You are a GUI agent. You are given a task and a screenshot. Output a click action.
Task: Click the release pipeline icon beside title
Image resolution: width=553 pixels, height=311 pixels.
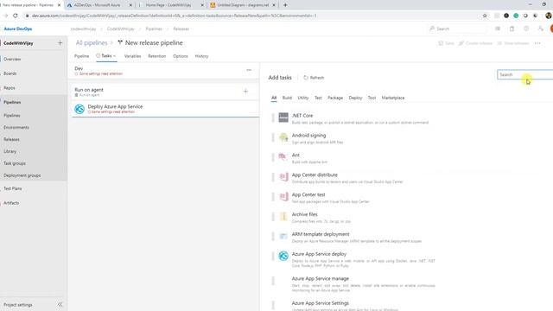tap(120, 42)
